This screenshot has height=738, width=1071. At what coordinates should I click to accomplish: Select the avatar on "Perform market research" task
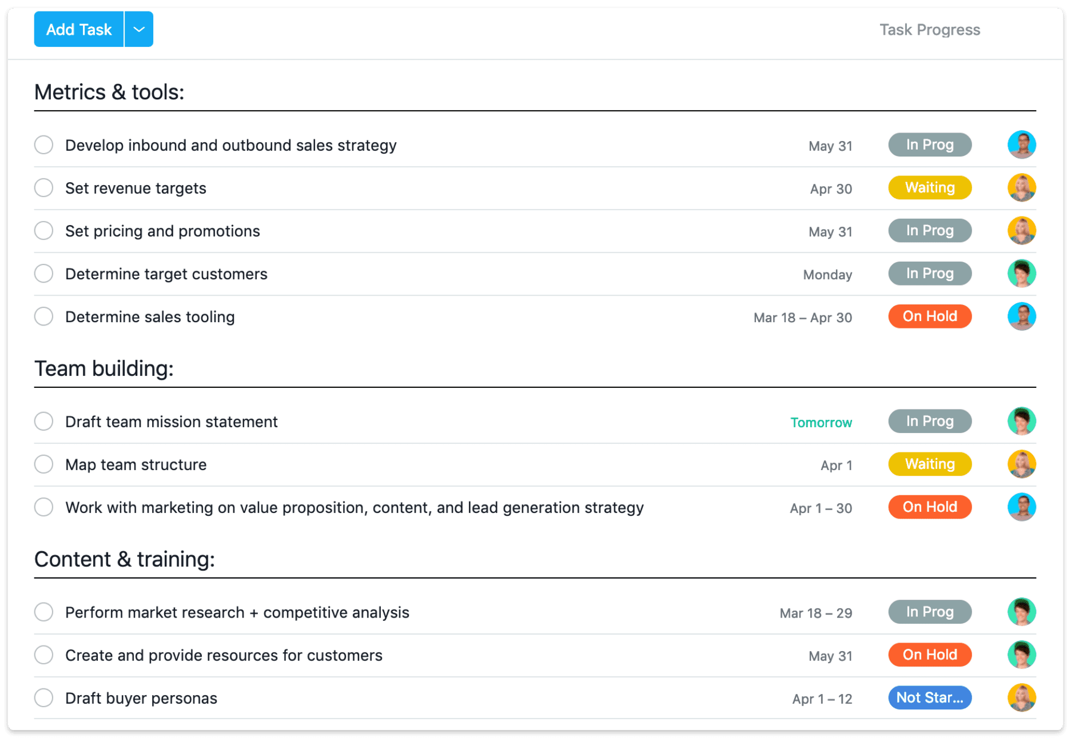point(1022,611)
